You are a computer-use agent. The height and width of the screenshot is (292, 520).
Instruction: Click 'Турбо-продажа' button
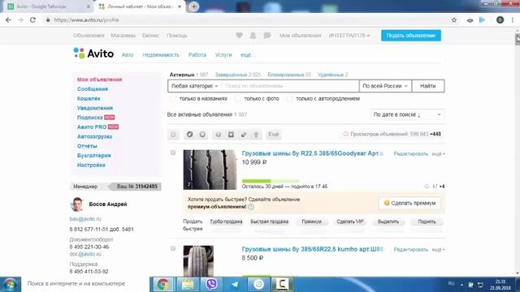[x=226, y=221]
